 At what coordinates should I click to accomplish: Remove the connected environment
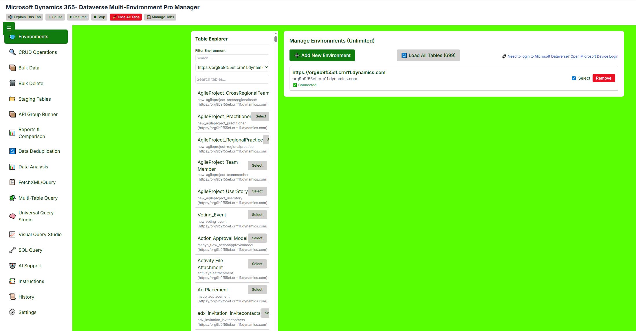[604, 78]
